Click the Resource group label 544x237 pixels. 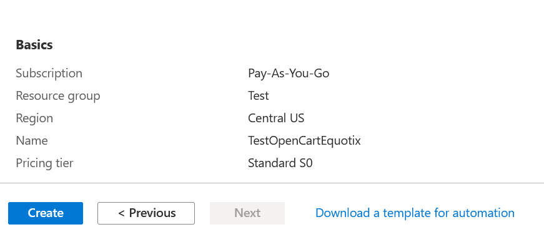point(58,96)
